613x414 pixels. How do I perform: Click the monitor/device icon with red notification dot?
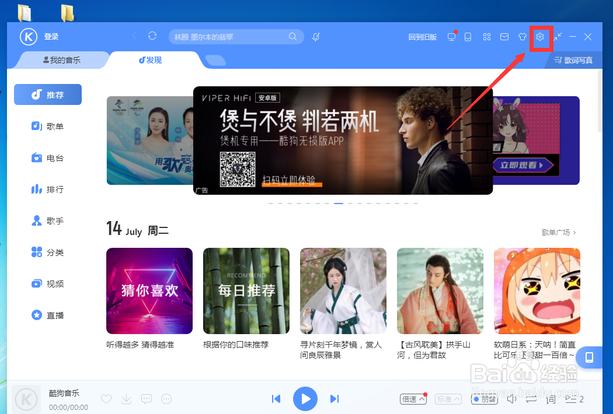tap(451, 37)
